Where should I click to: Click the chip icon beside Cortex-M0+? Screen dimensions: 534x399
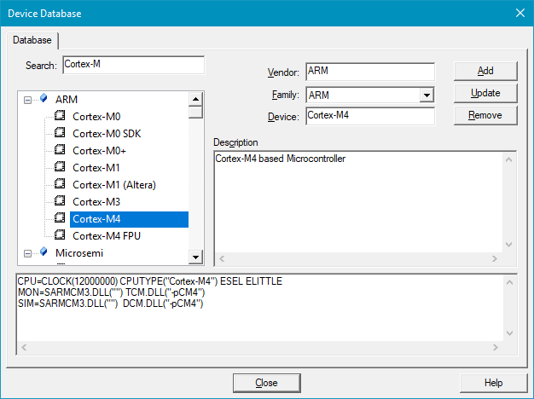coord(60,150)
